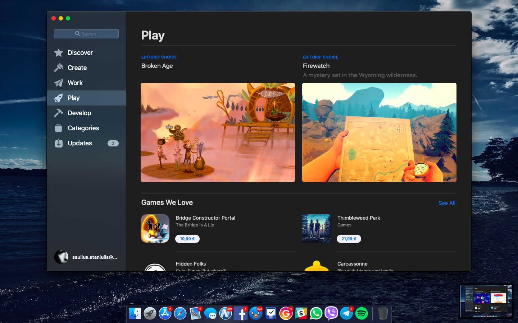This screenshot has height=323, width=518.
Task: Select the Play tab in the sidebar
Action: coord(74,98)
